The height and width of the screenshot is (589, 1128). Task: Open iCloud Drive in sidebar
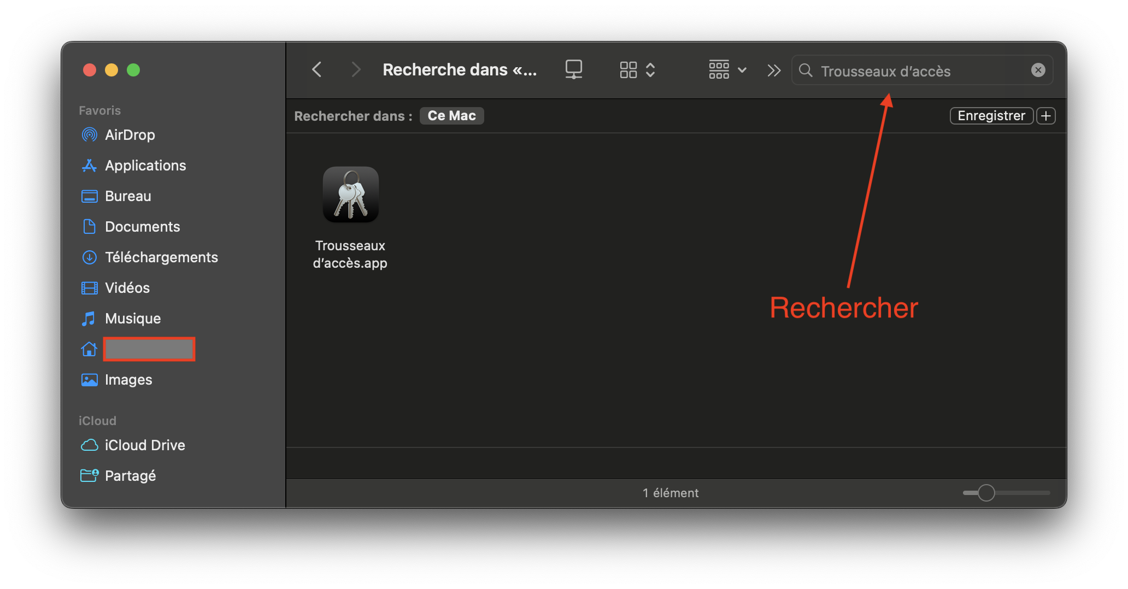tap(145, 445)
